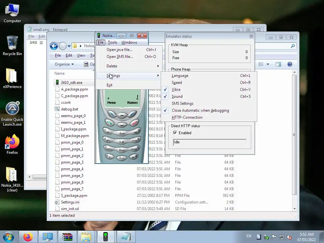Select the sim_init.sd file
324x243 pixels.
(x=70, y=209)
